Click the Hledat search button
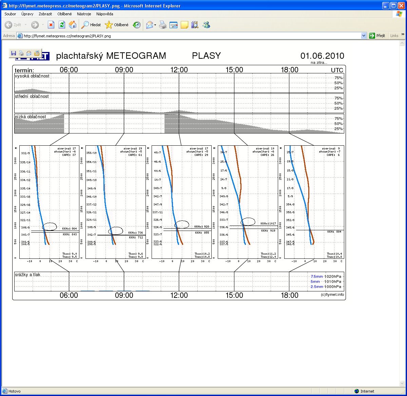This screenshot has height=396, width=407. 91,25
